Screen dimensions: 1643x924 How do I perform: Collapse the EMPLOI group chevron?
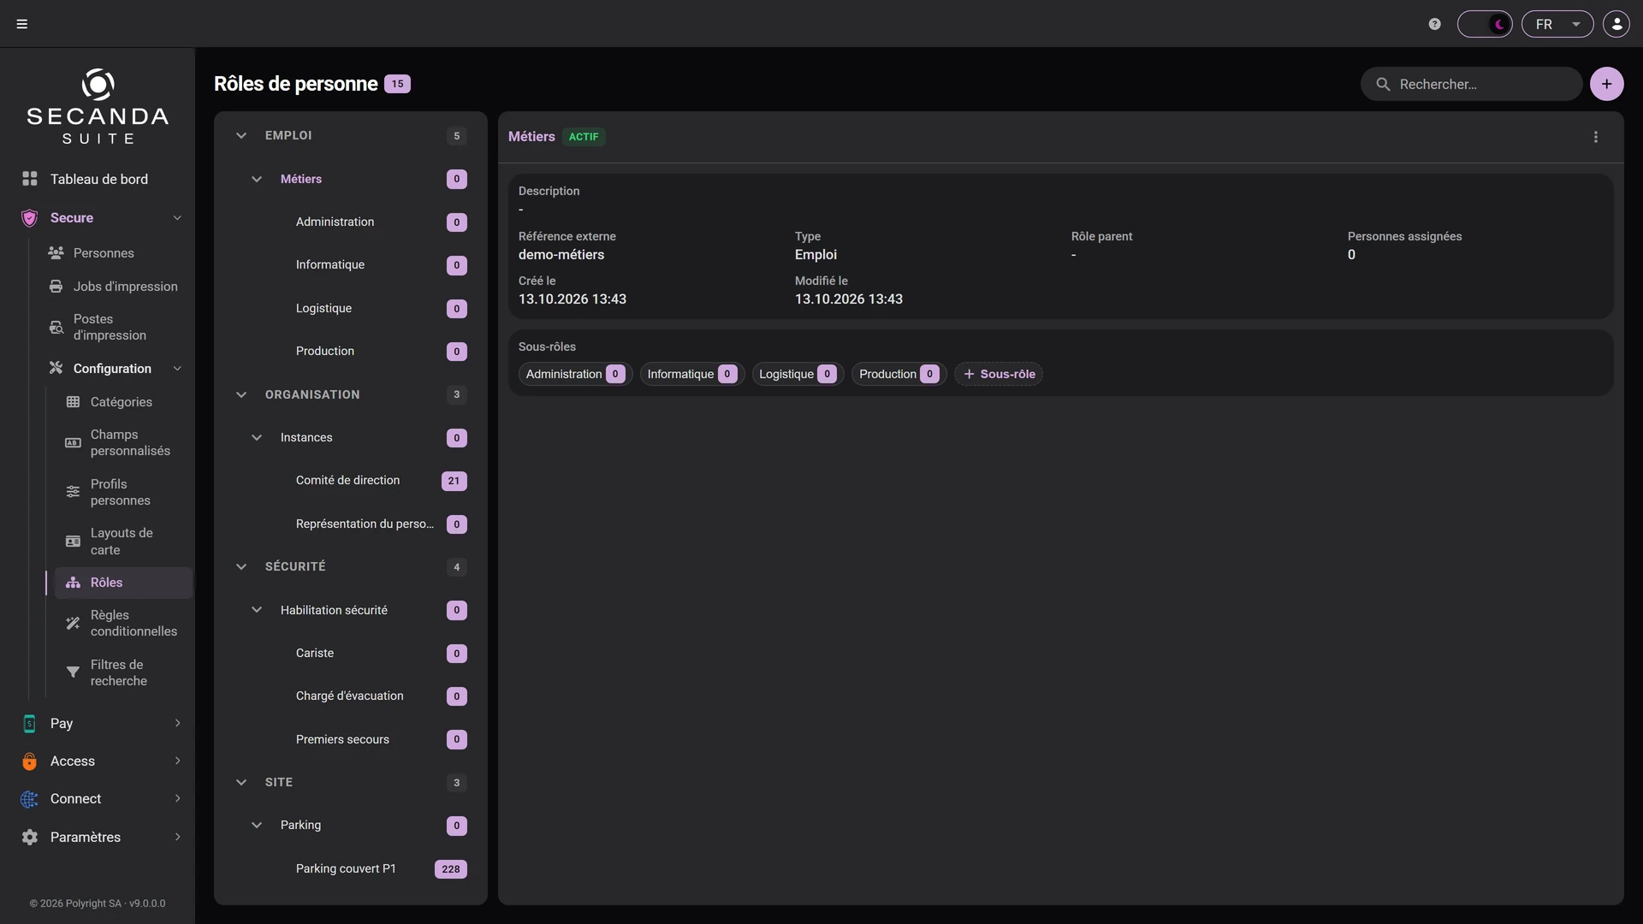click(x=241, y=136)
